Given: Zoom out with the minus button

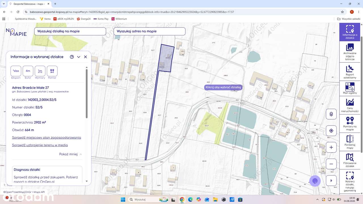Looking at the screenshot, I should coord(331,164).
